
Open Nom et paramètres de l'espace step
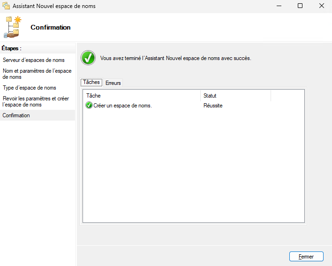tap(37, 74)
